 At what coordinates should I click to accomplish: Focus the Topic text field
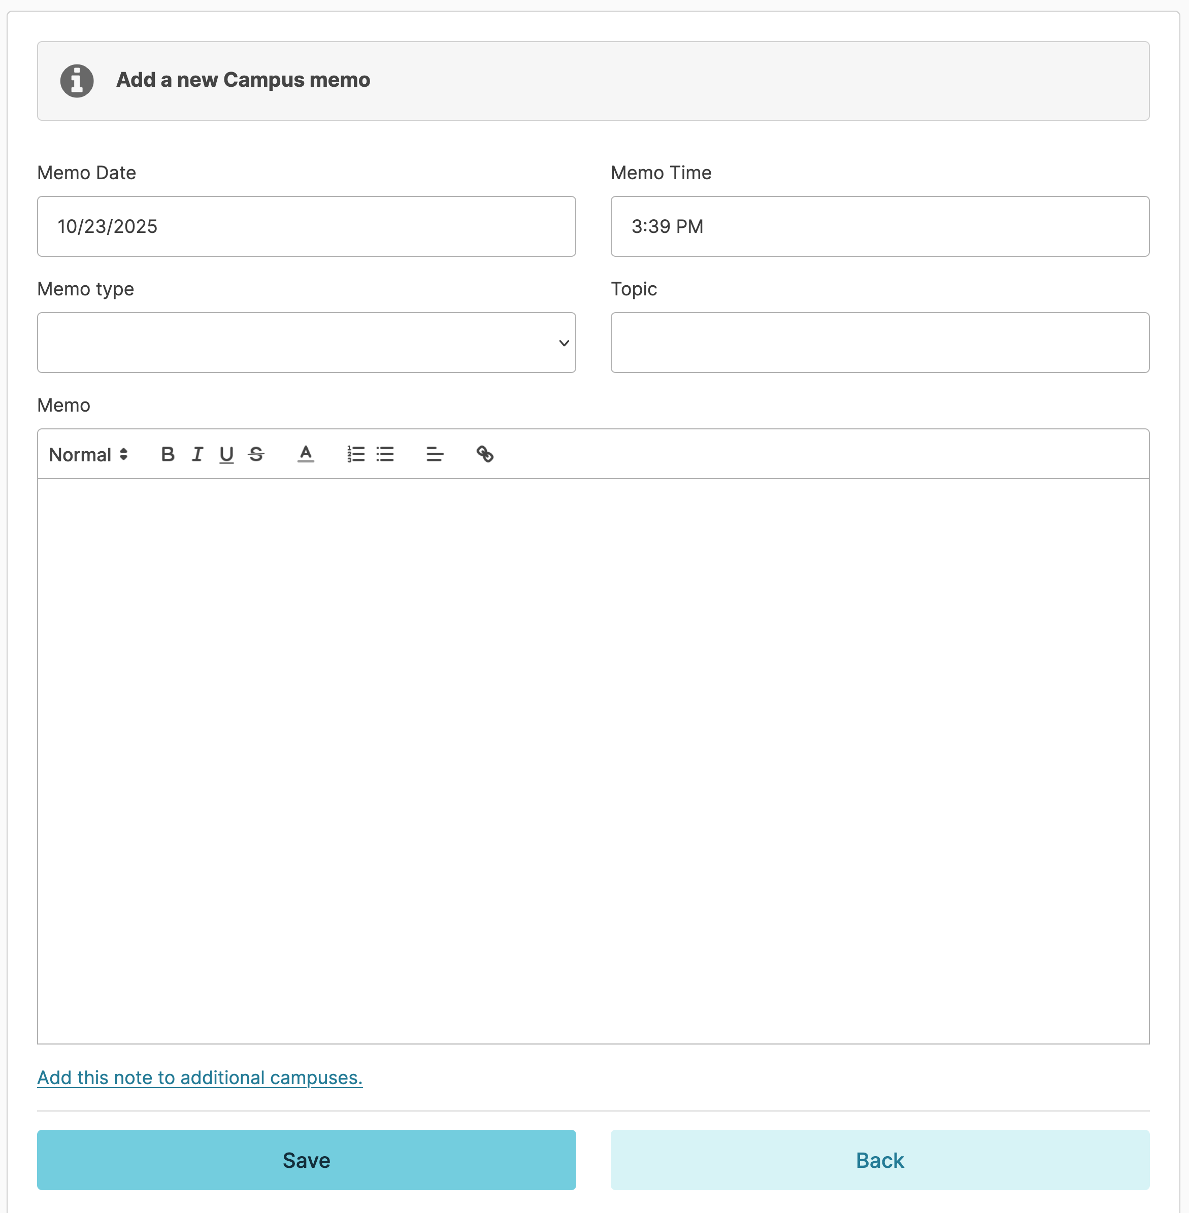(x=879, y=343)
